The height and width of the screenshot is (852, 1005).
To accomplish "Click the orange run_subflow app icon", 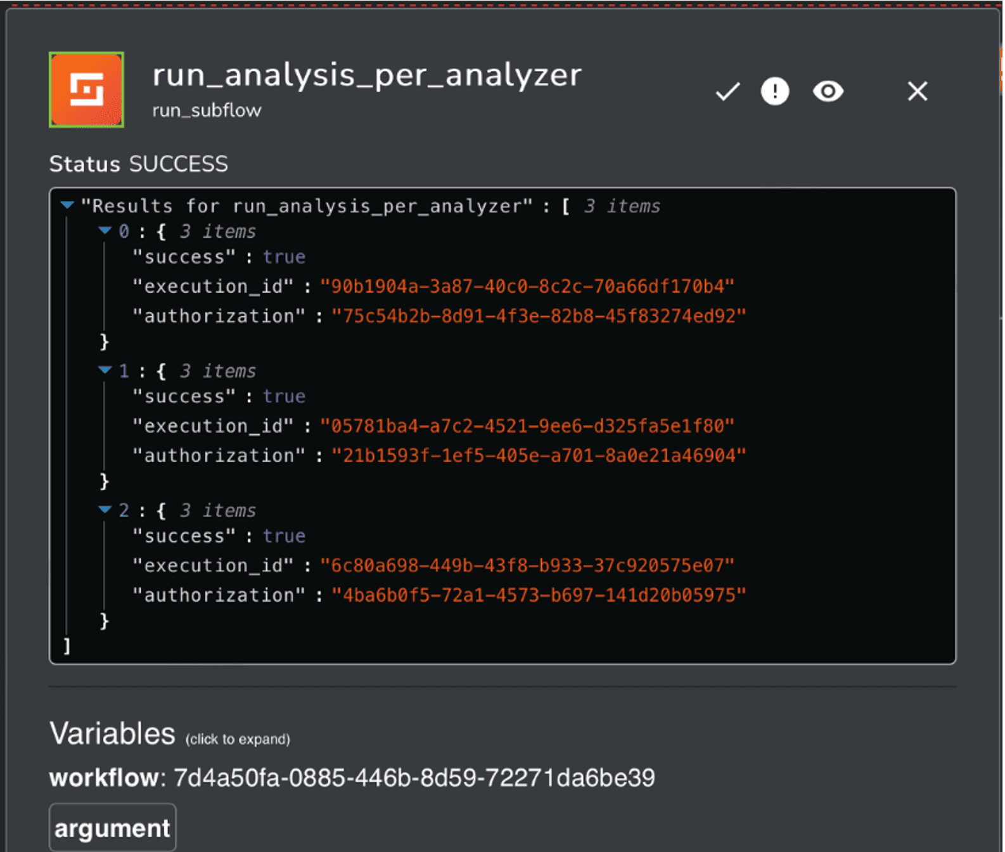I will [86, 90].
